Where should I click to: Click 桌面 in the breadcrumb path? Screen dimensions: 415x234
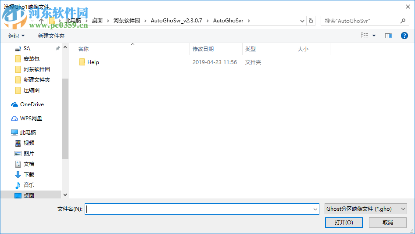(97, 21)
